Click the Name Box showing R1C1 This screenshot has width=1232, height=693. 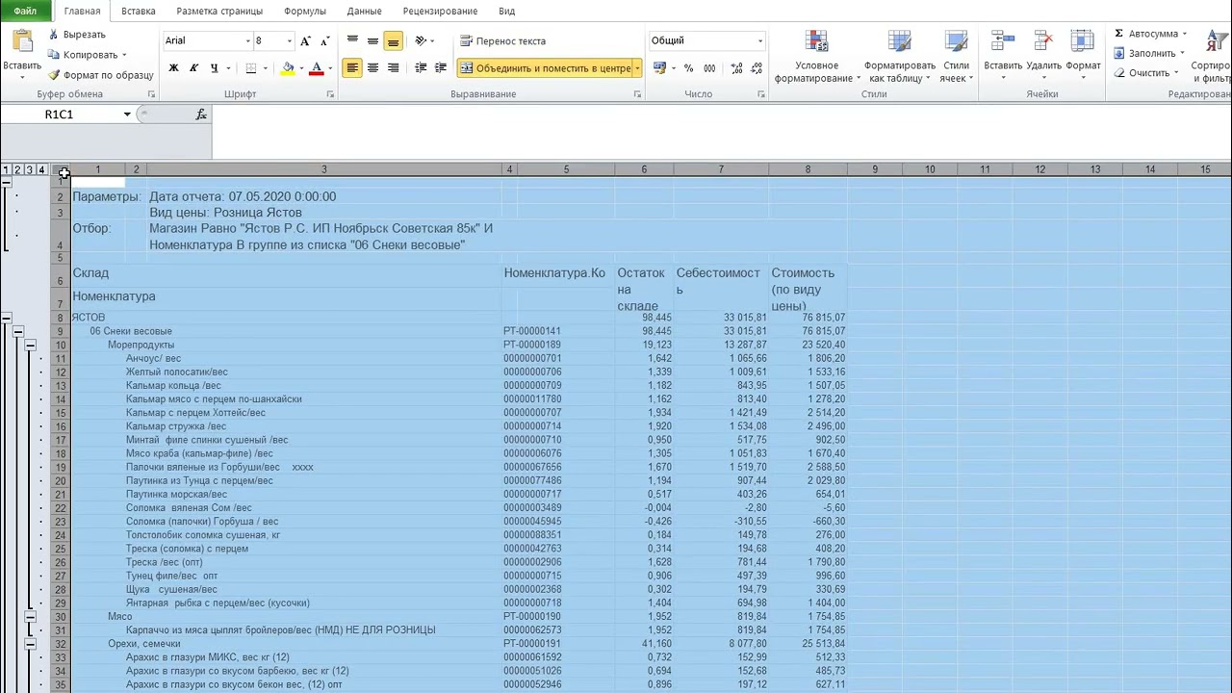[x=60, y=115]
